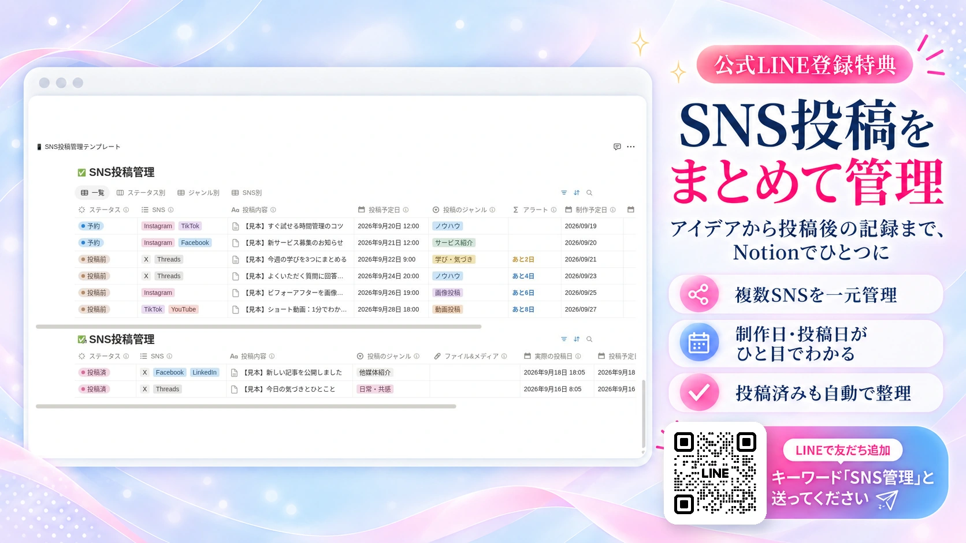Click the LINE QR code
The width and height of the screenshot is (966, 543).
pos(715,473)
